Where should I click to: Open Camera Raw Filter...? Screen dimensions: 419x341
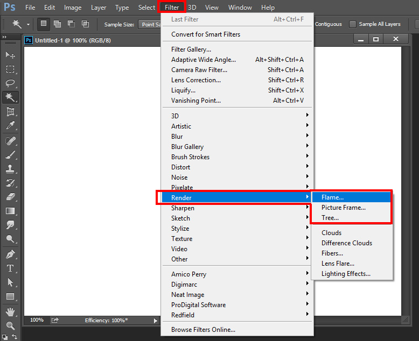[x=237, y=69]
